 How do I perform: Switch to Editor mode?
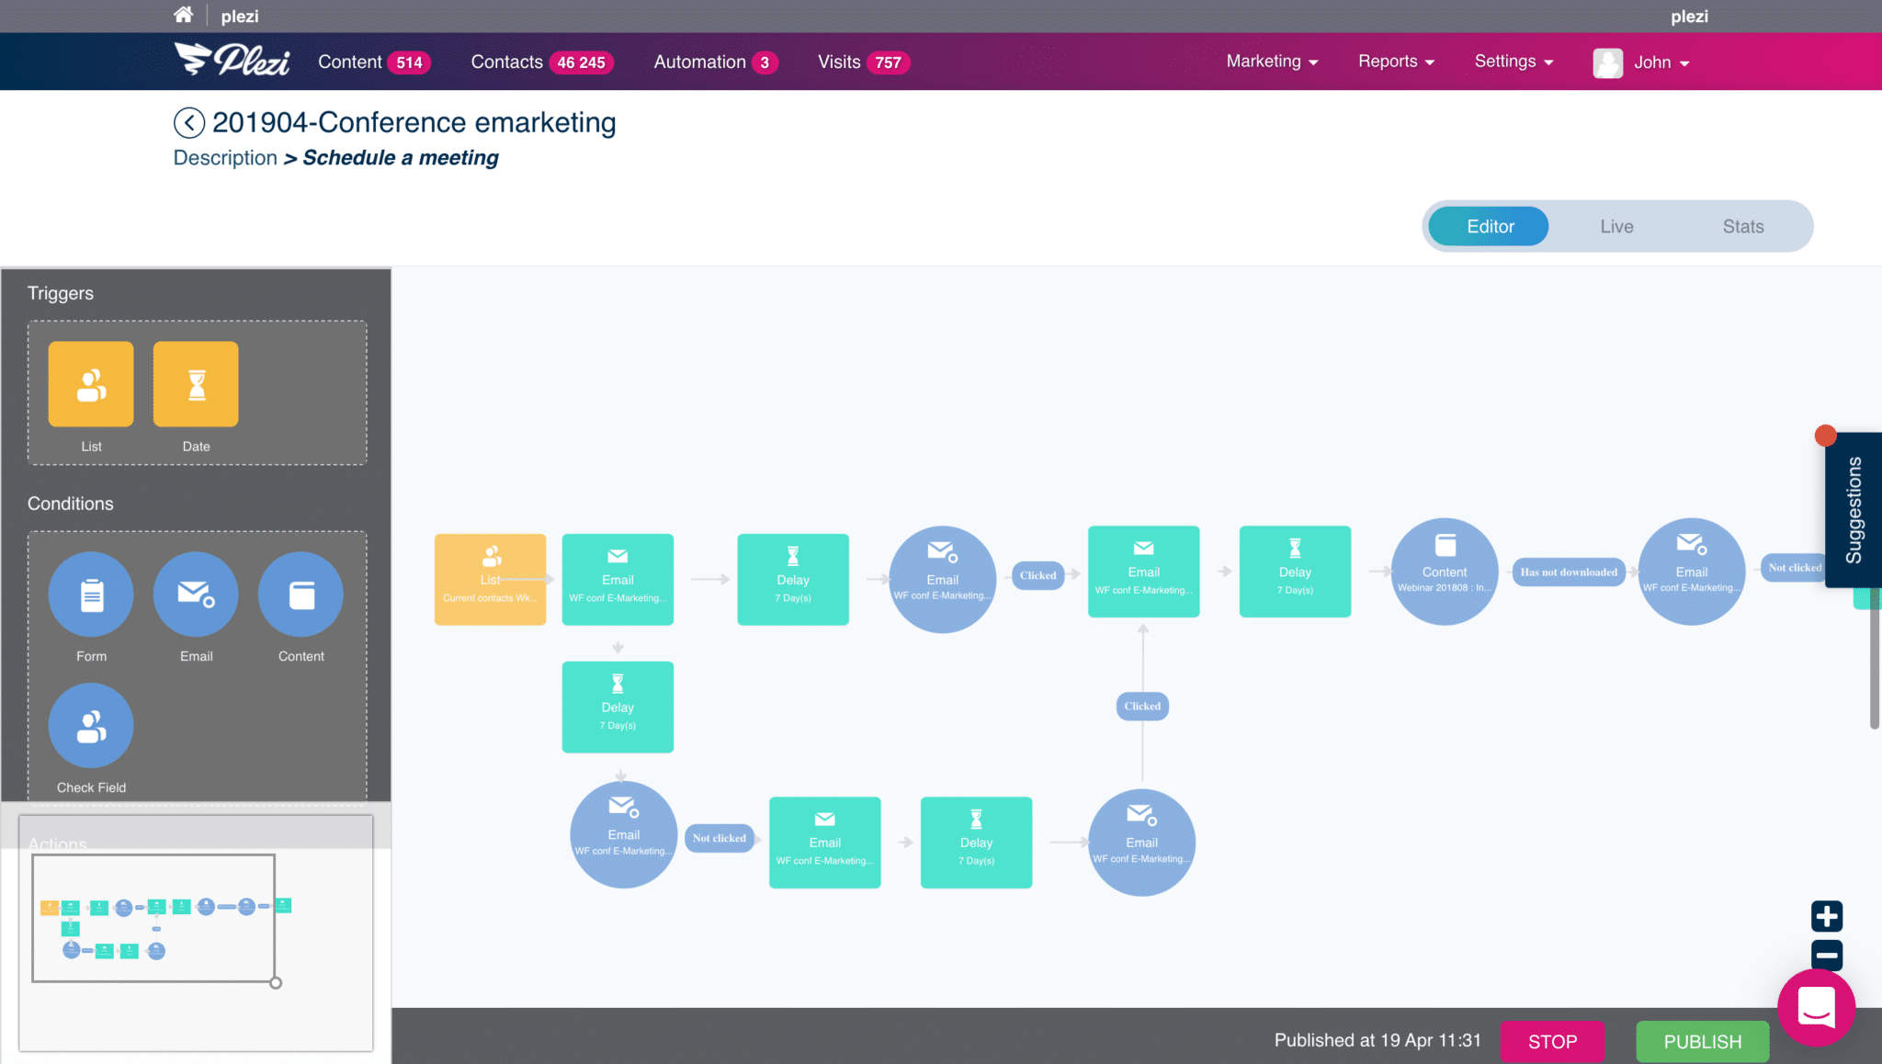click(x=1490, y=226)
